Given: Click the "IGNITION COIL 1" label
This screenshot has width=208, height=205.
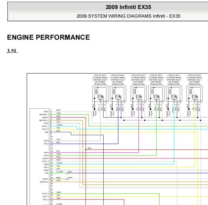Looking at the screenshot, I should [x=194, y=80].
